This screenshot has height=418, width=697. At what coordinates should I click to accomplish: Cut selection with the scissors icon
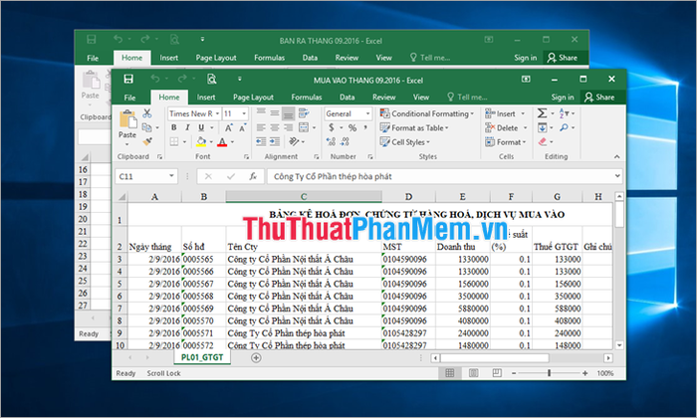click(146, 113)
